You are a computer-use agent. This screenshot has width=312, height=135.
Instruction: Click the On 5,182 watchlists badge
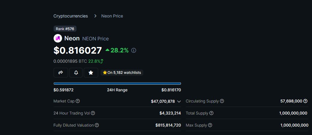coord(122,73)
